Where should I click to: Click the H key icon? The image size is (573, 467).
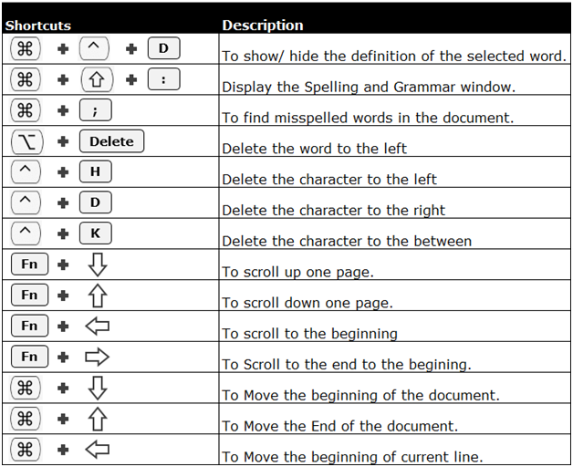[96, 171]
